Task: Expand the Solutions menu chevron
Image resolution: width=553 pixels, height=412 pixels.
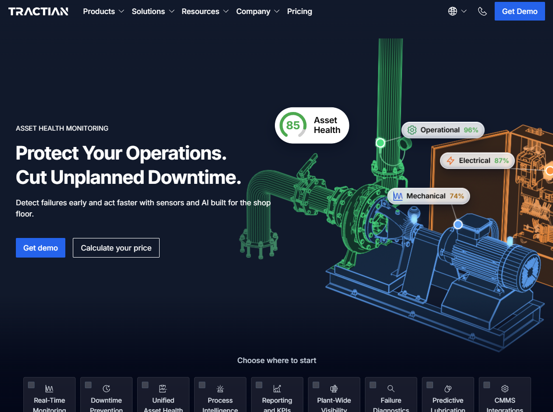Action: pyautogui.click(x=172, y=11)
